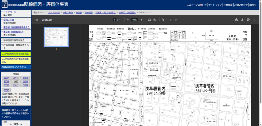Rotate the PDF counterclockwise
Image resolution: width=262 pixels, height=126 pixels.
point(155,20)
